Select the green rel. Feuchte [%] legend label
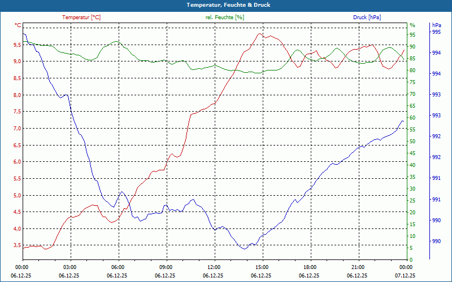Viewport: 452px width, 282px height. pos(224,17)
